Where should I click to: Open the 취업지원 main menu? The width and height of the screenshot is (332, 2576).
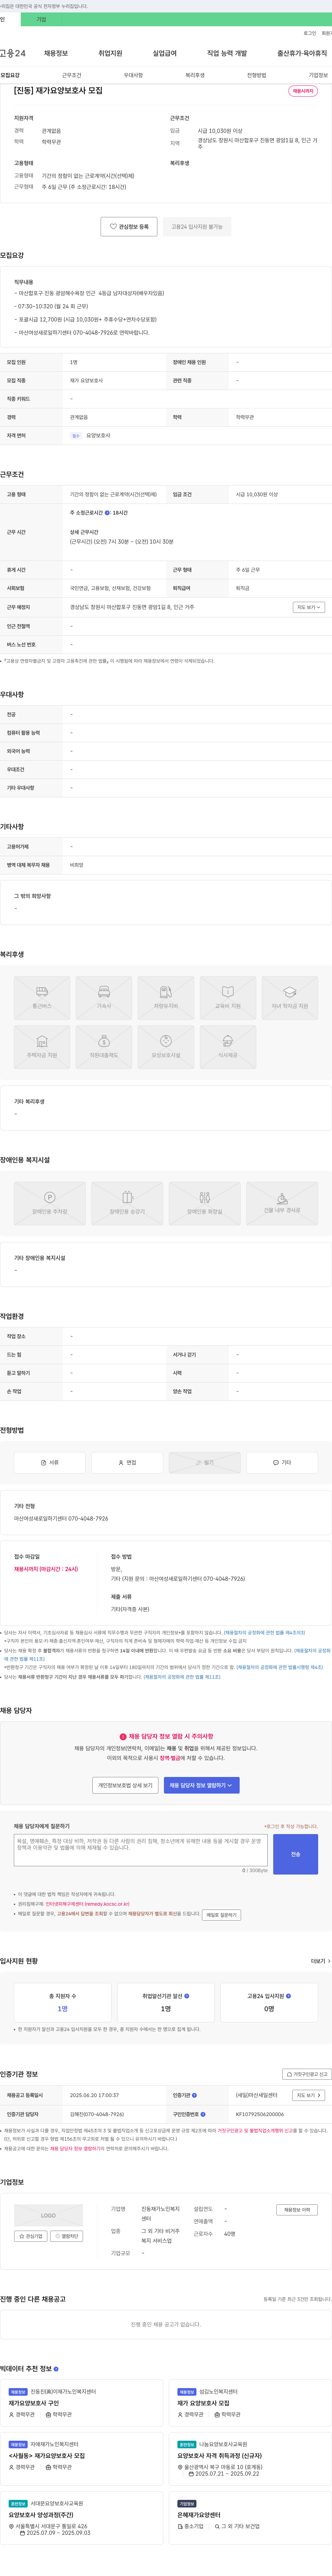[x=110, y=53]
